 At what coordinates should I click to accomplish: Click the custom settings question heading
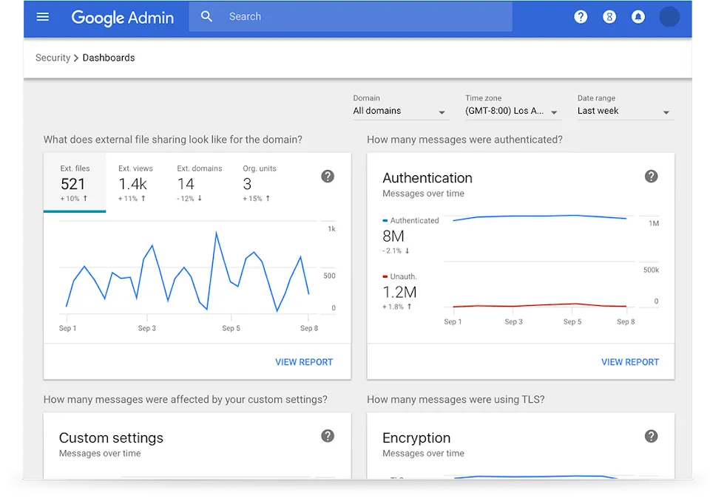coord(185,400)
